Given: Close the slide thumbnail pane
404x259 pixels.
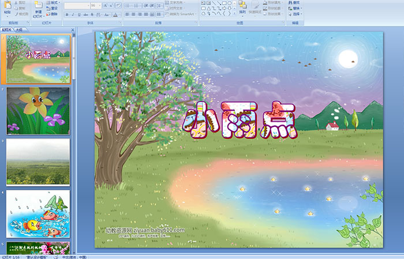Looking at the screenshot, I should [73, 30].
